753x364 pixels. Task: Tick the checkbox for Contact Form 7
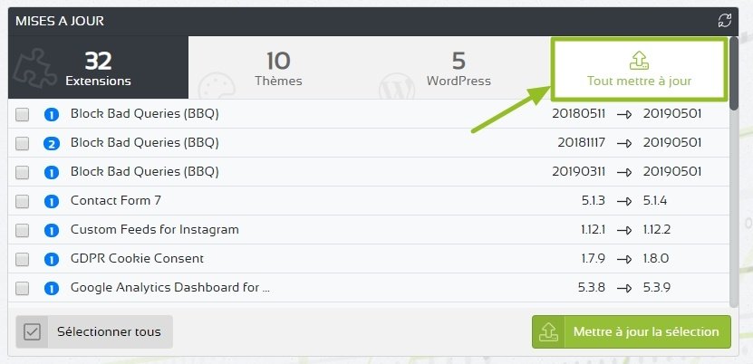point(22,201)
